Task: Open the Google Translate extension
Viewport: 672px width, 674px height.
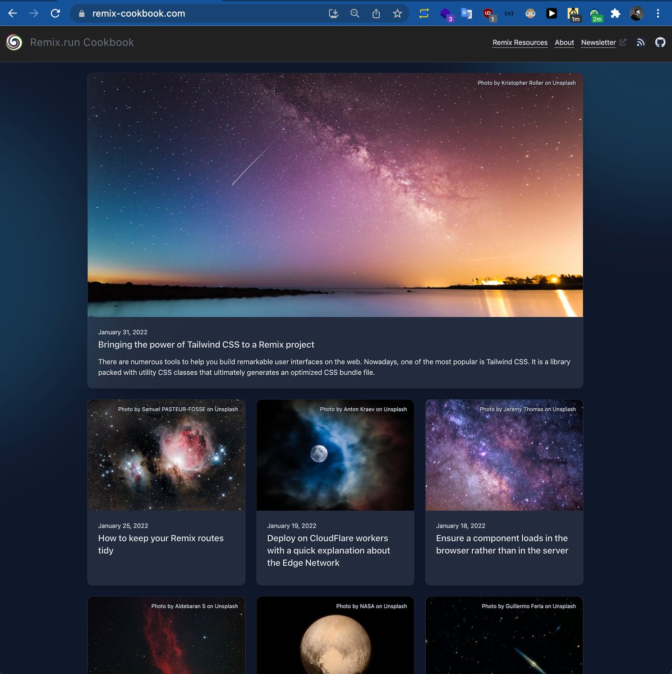Action: click(x=467, y=13)
